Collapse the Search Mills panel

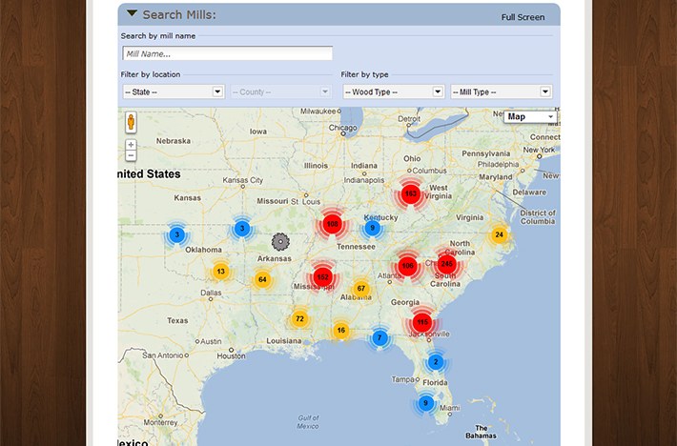point(132,14)
